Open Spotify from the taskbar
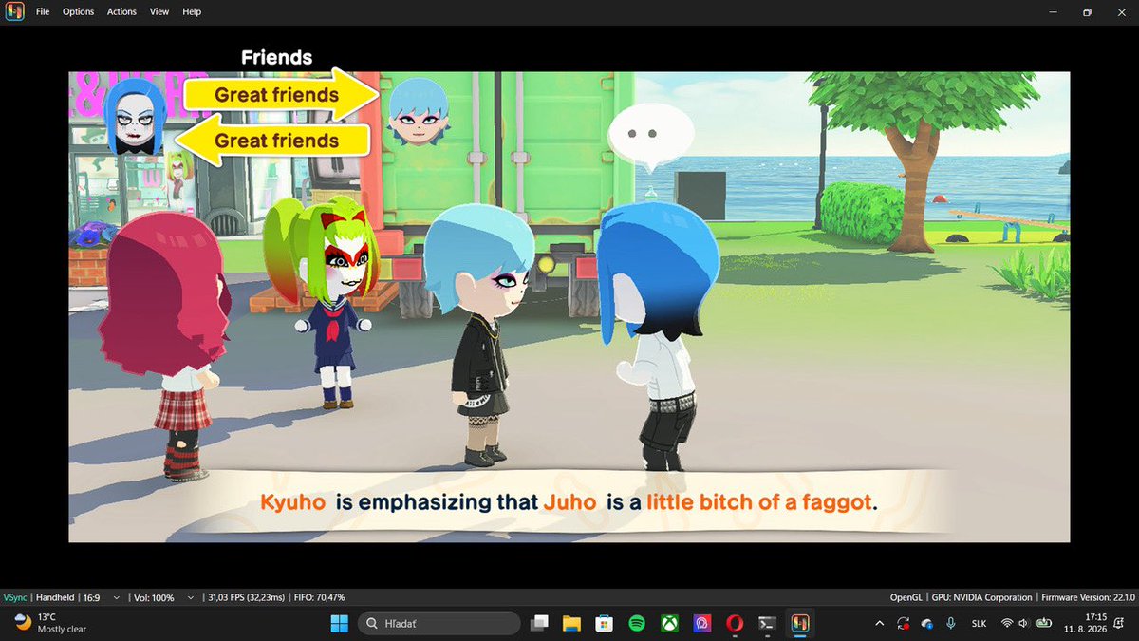The width and height of the screenshot is (1139, 641). [x=637, y=623]
